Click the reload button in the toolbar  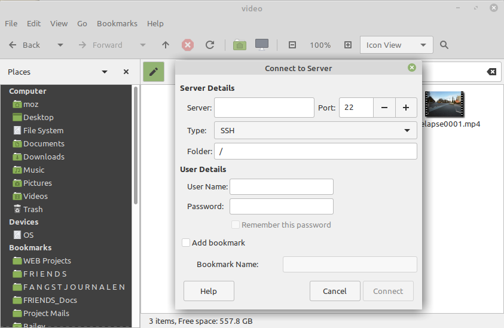pos(210,45)
